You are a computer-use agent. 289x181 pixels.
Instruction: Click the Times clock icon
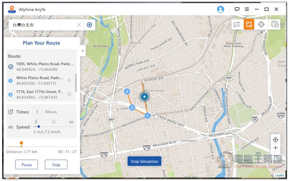point(11,112)
